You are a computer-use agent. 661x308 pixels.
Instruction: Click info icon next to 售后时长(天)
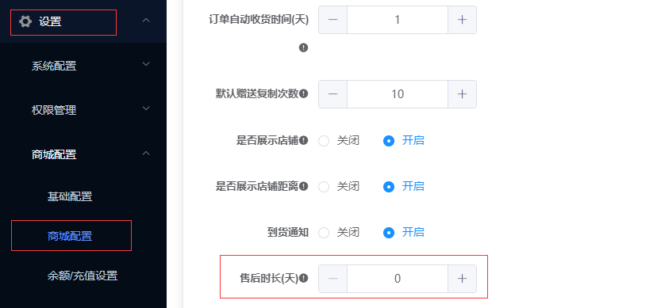click(303, 278)
